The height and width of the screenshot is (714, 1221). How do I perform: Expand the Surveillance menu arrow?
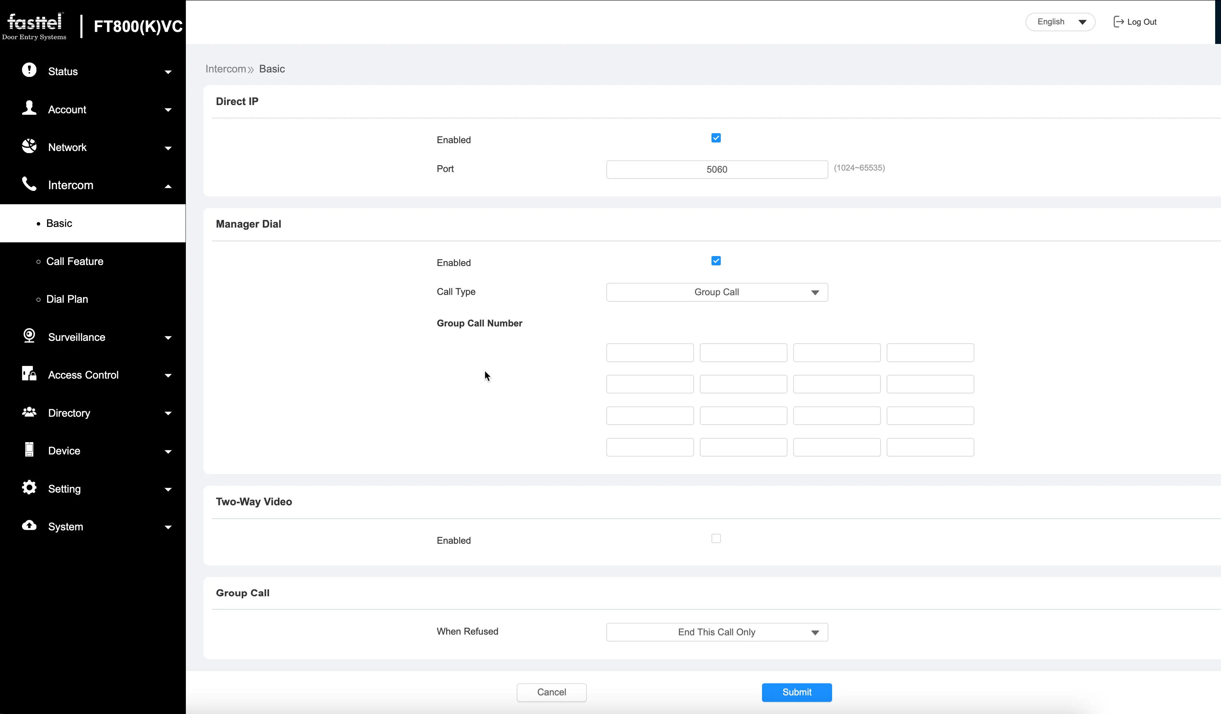(x=168, y=338)
